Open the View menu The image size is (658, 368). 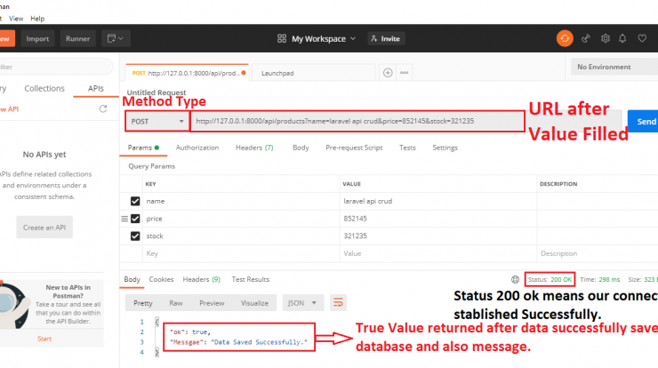click(x=16, y=19)
